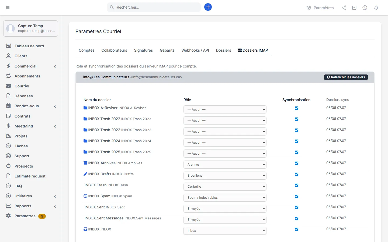Click the Support lifebuoy icon
Screen dimensions: 388x242
pyautogui.click(x=9, y=156)
